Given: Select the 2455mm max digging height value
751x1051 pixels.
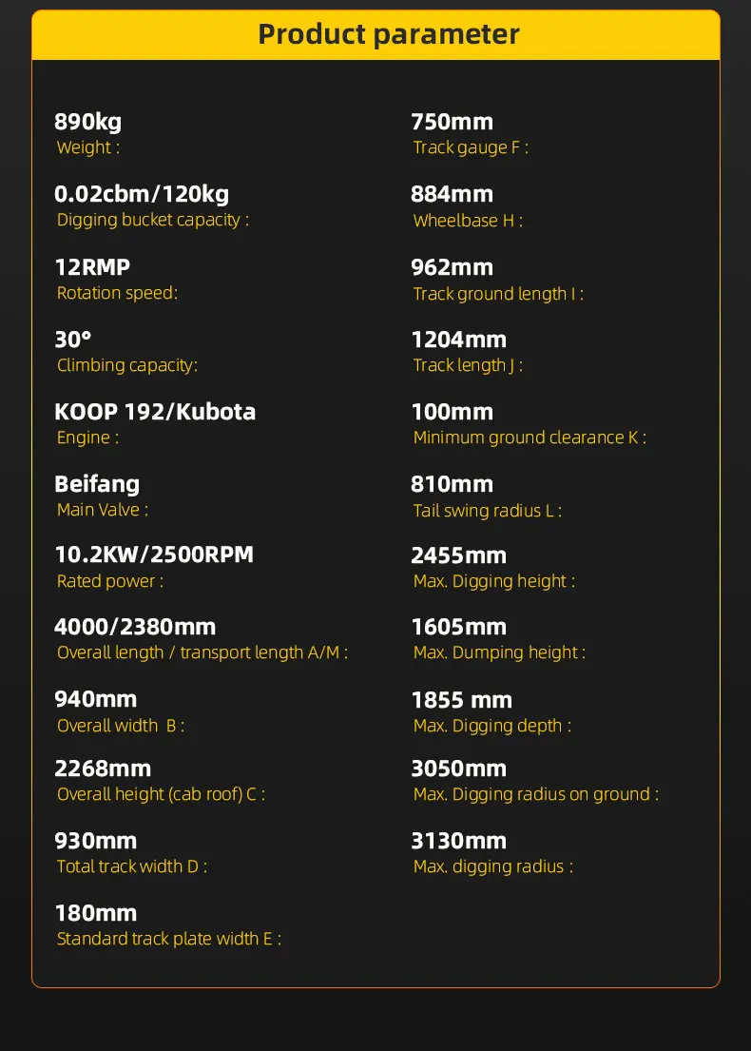Looking at the screenshot, I should (458, 555).
